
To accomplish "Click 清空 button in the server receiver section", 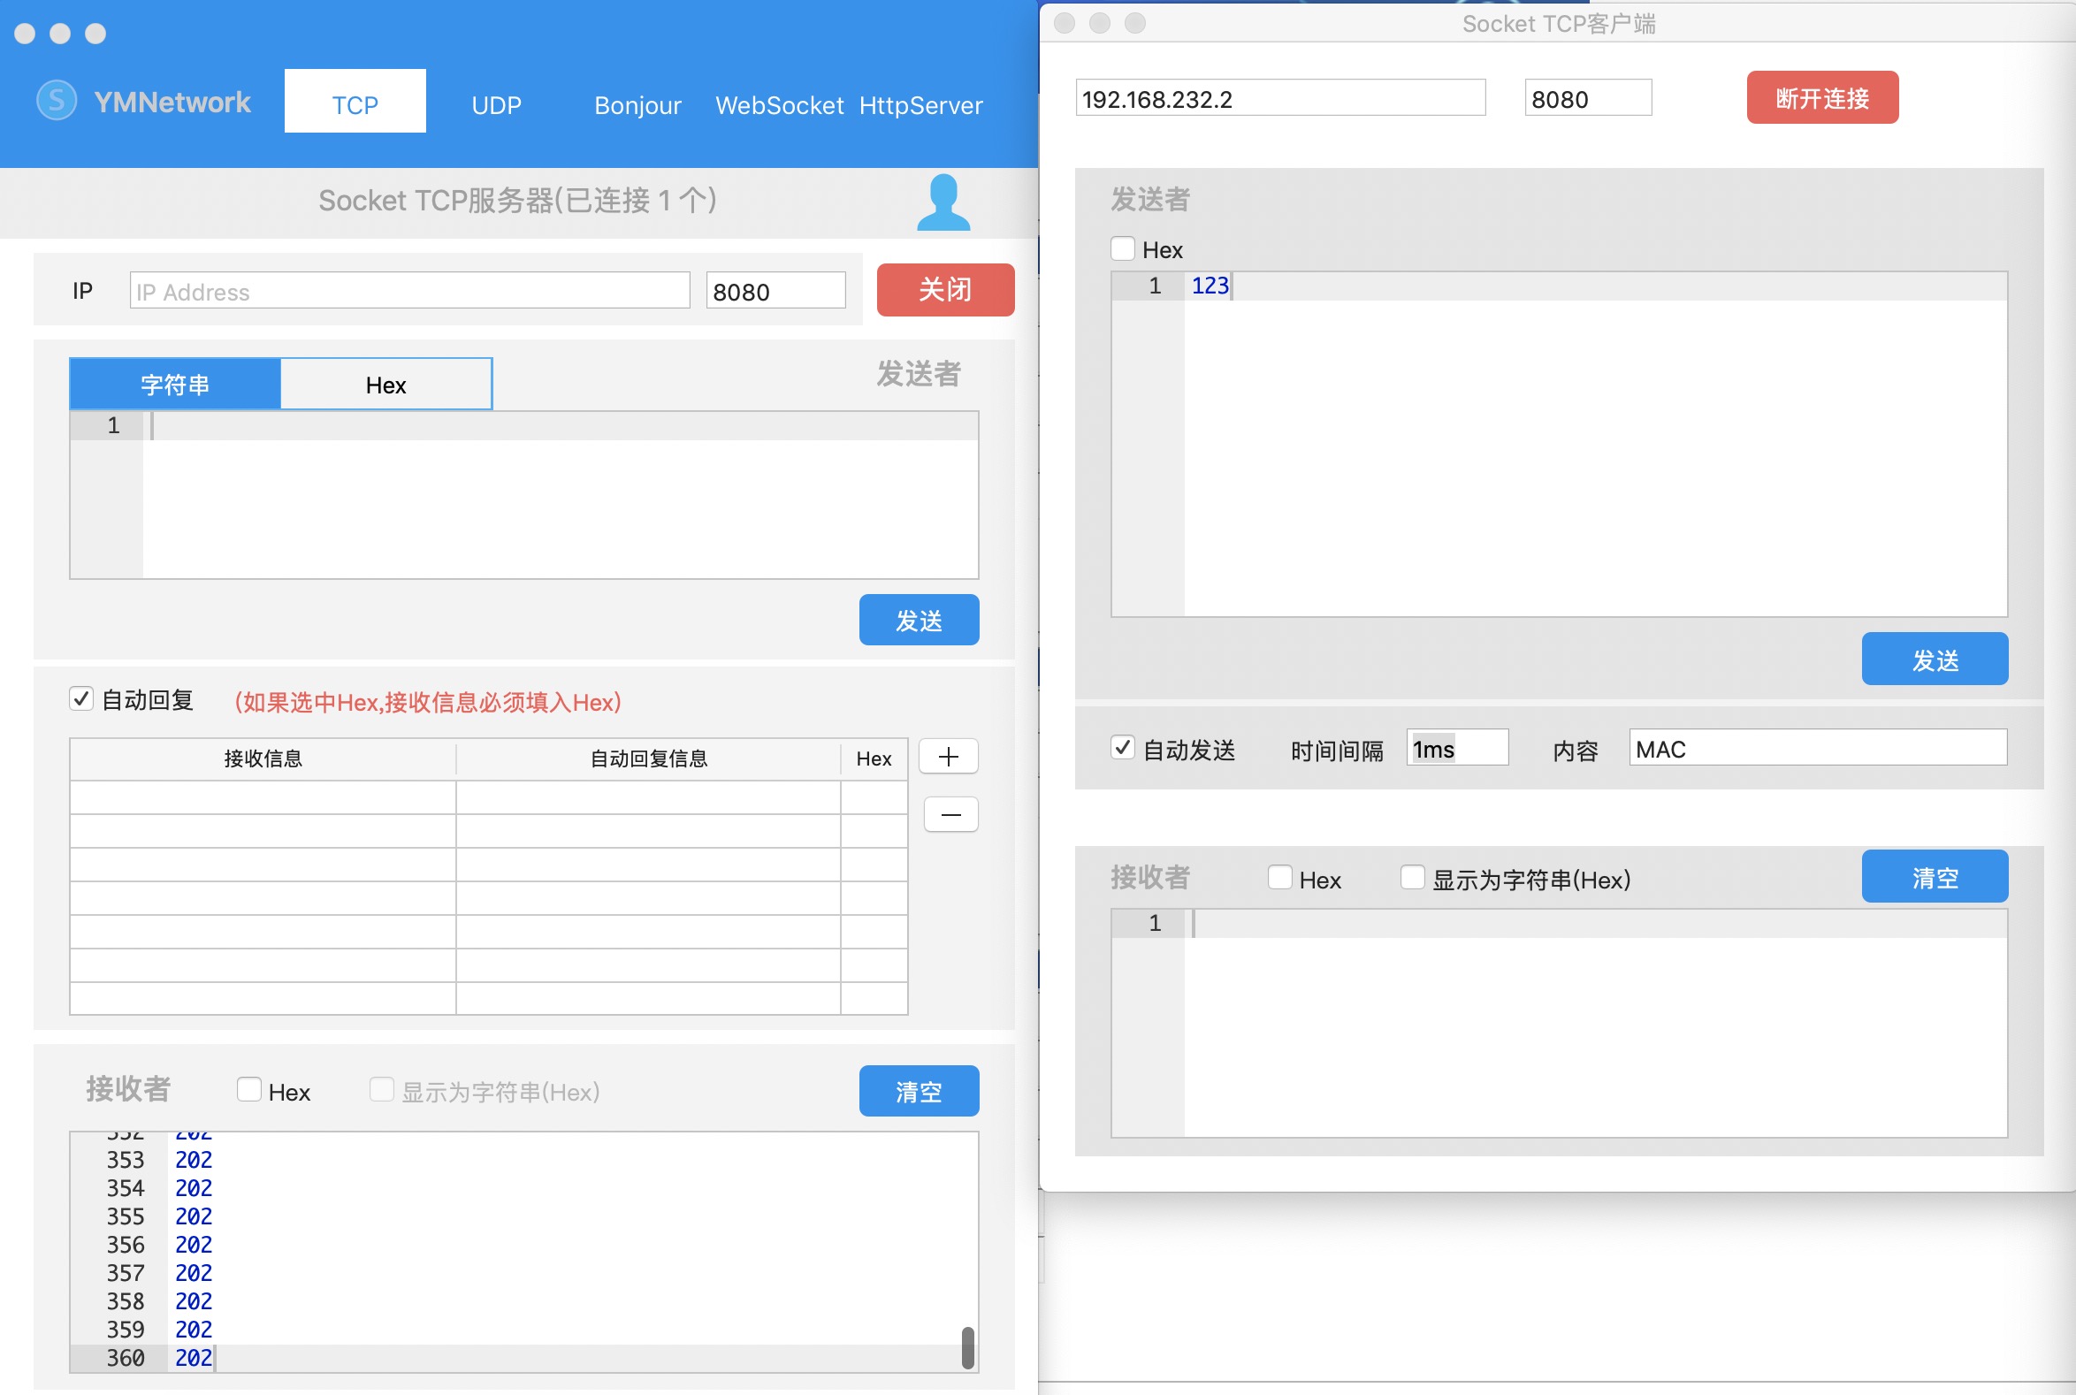I will point(919,1091).
